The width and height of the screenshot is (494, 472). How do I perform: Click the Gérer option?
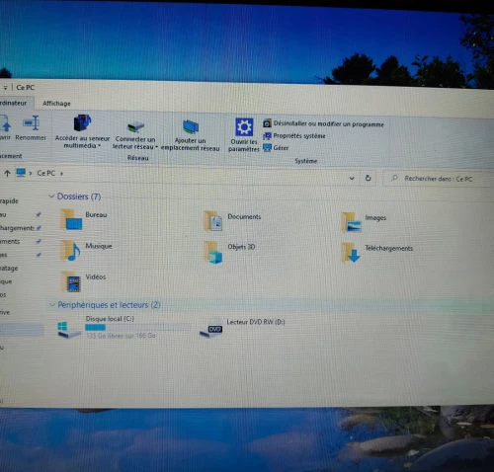coord(276,148)
